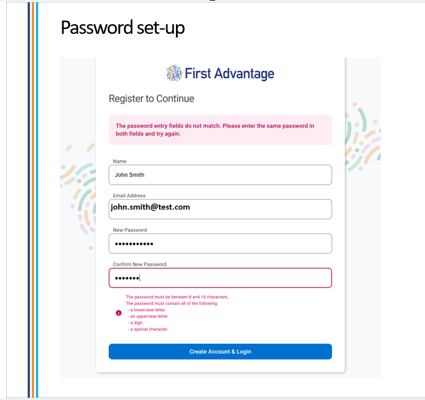Click the Password set-up slide title

pos(123,28)
